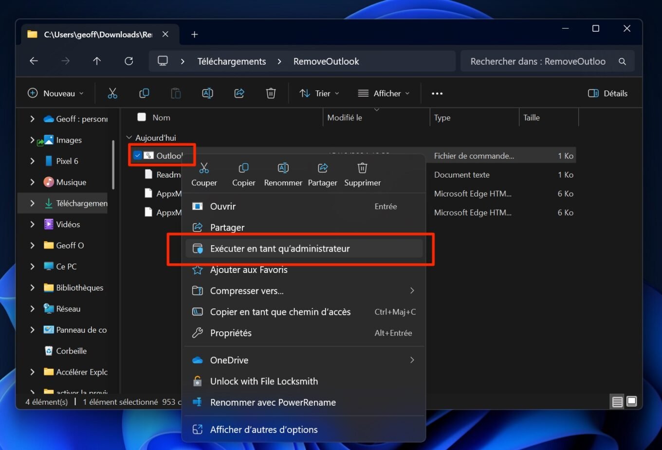Choose Copier en tant que chemin d'accès
This screenshot has width=662, height=450.
click(304, 312)
